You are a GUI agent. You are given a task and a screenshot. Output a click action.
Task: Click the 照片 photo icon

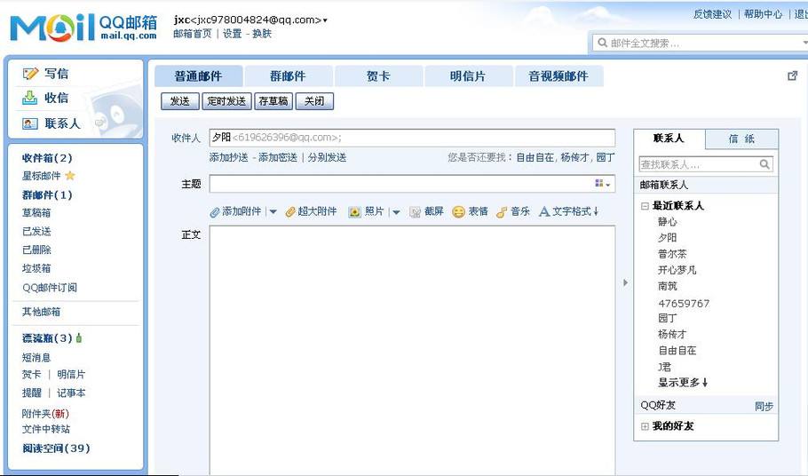click(354, 211)
